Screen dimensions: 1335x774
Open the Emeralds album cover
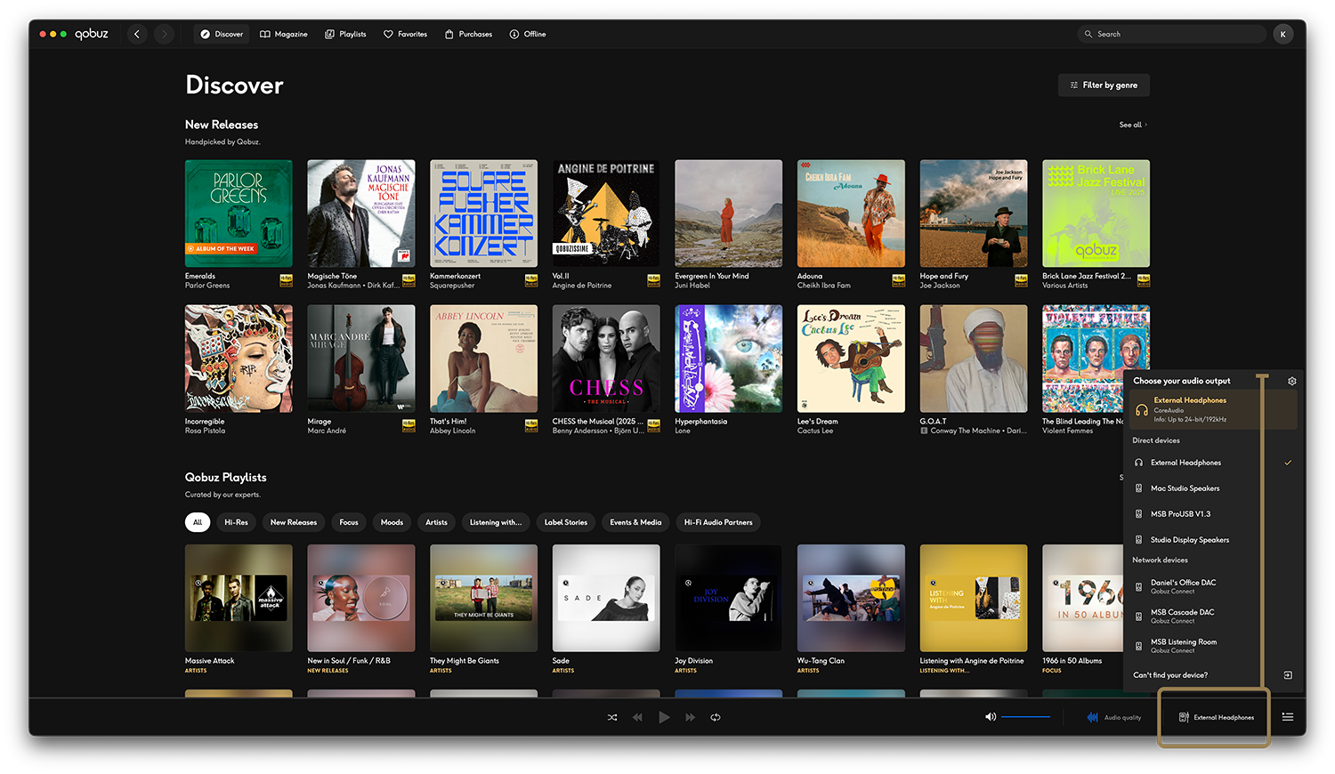(x=239, y=214)
